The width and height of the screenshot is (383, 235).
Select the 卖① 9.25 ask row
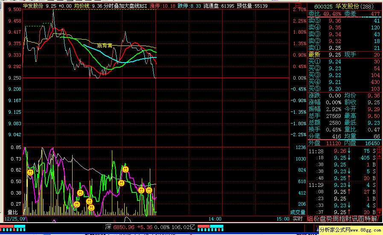[344, 48]
